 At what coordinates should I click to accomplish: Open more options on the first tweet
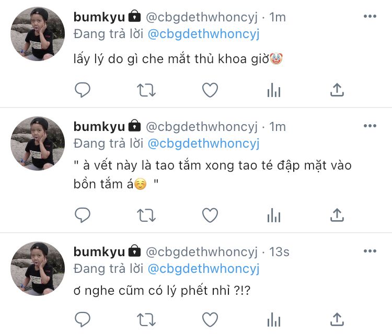click(370, 16)
